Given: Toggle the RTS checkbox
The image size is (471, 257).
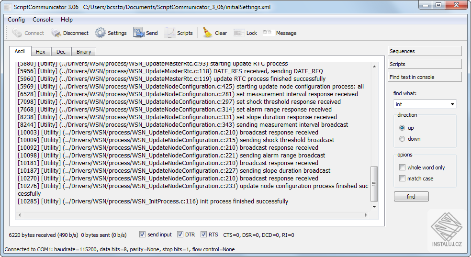Looking at the screenshot, I should pos(203,235).
